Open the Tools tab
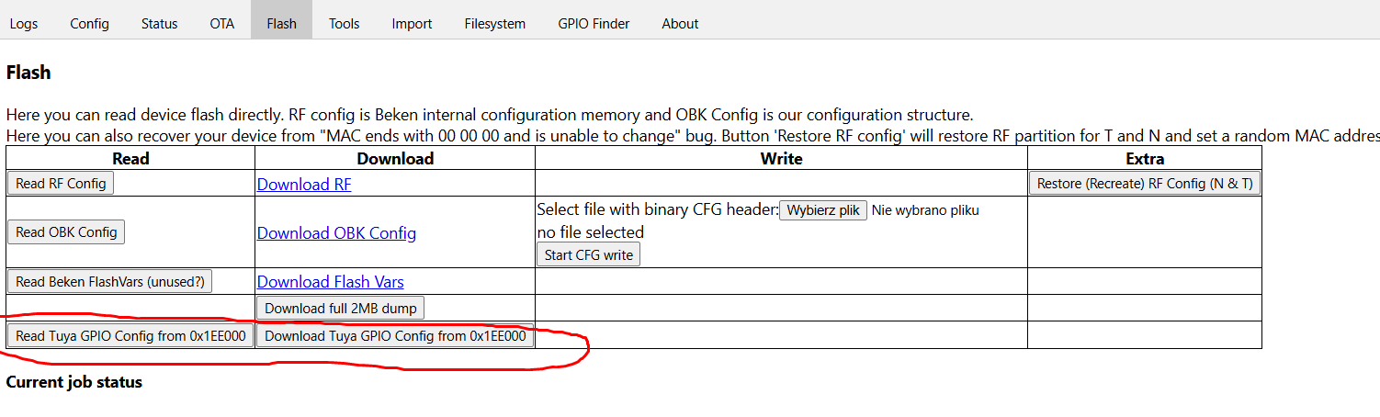Image resolution: width=1380 pixels, height=417 pixels. [x=344, y=23]
